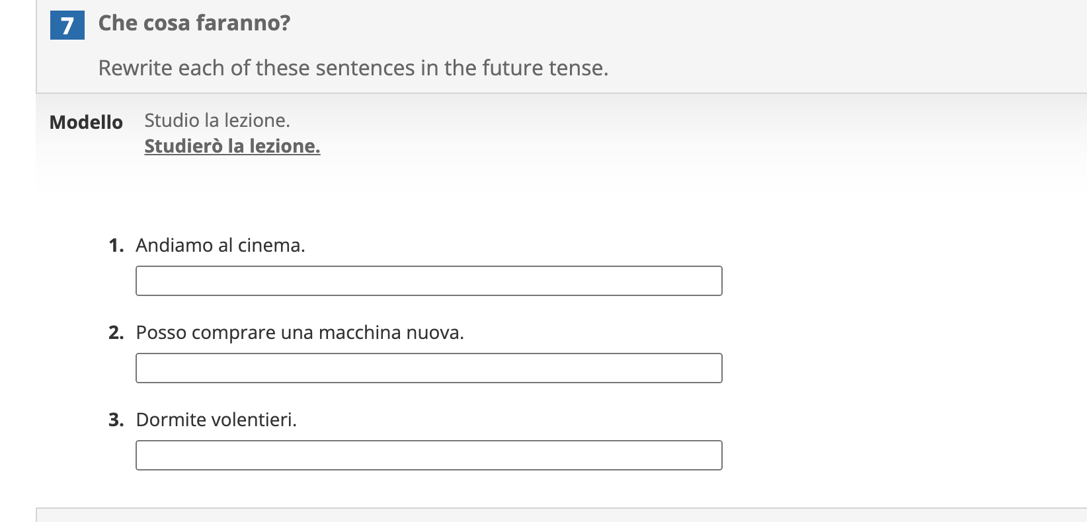The width and height of the screenshot is (1087, 522).
Task: Click the bold number 1 label
Action: (x=116, y=245)
